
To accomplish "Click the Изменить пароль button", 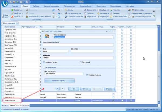I will coord(60,81).
